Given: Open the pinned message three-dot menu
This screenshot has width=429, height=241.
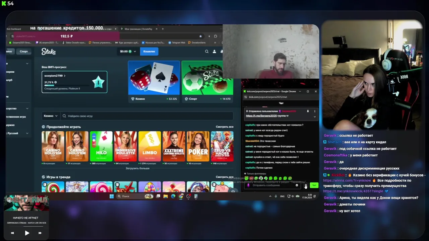Looking at the screenshot, I should (314, 111).
